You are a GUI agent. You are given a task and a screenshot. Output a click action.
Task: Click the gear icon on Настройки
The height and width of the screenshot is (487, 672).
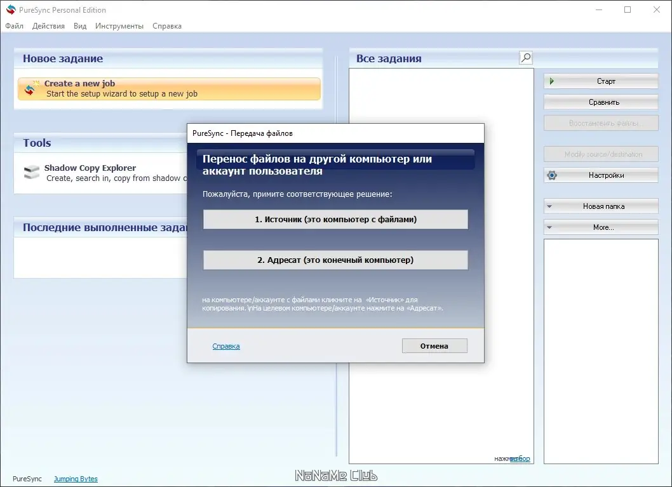click(552, 175)
